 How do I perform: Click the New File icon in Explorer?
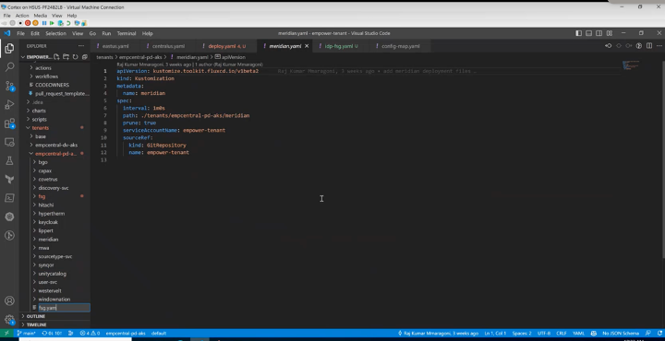coord(57,57)
